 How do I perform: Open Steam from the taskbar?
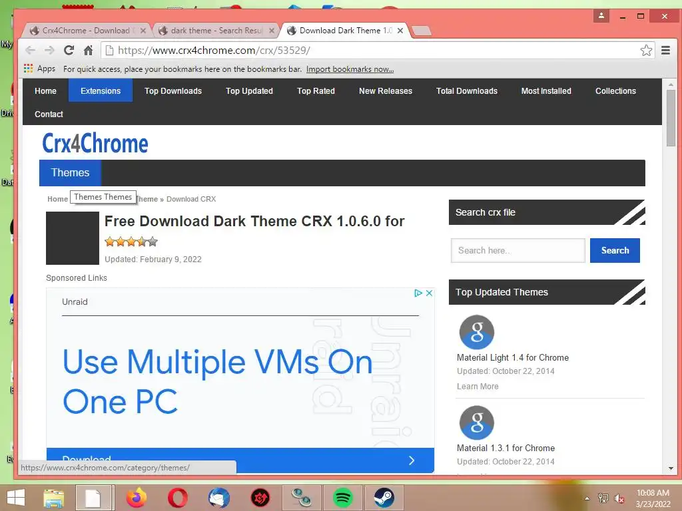click(384, 498)
